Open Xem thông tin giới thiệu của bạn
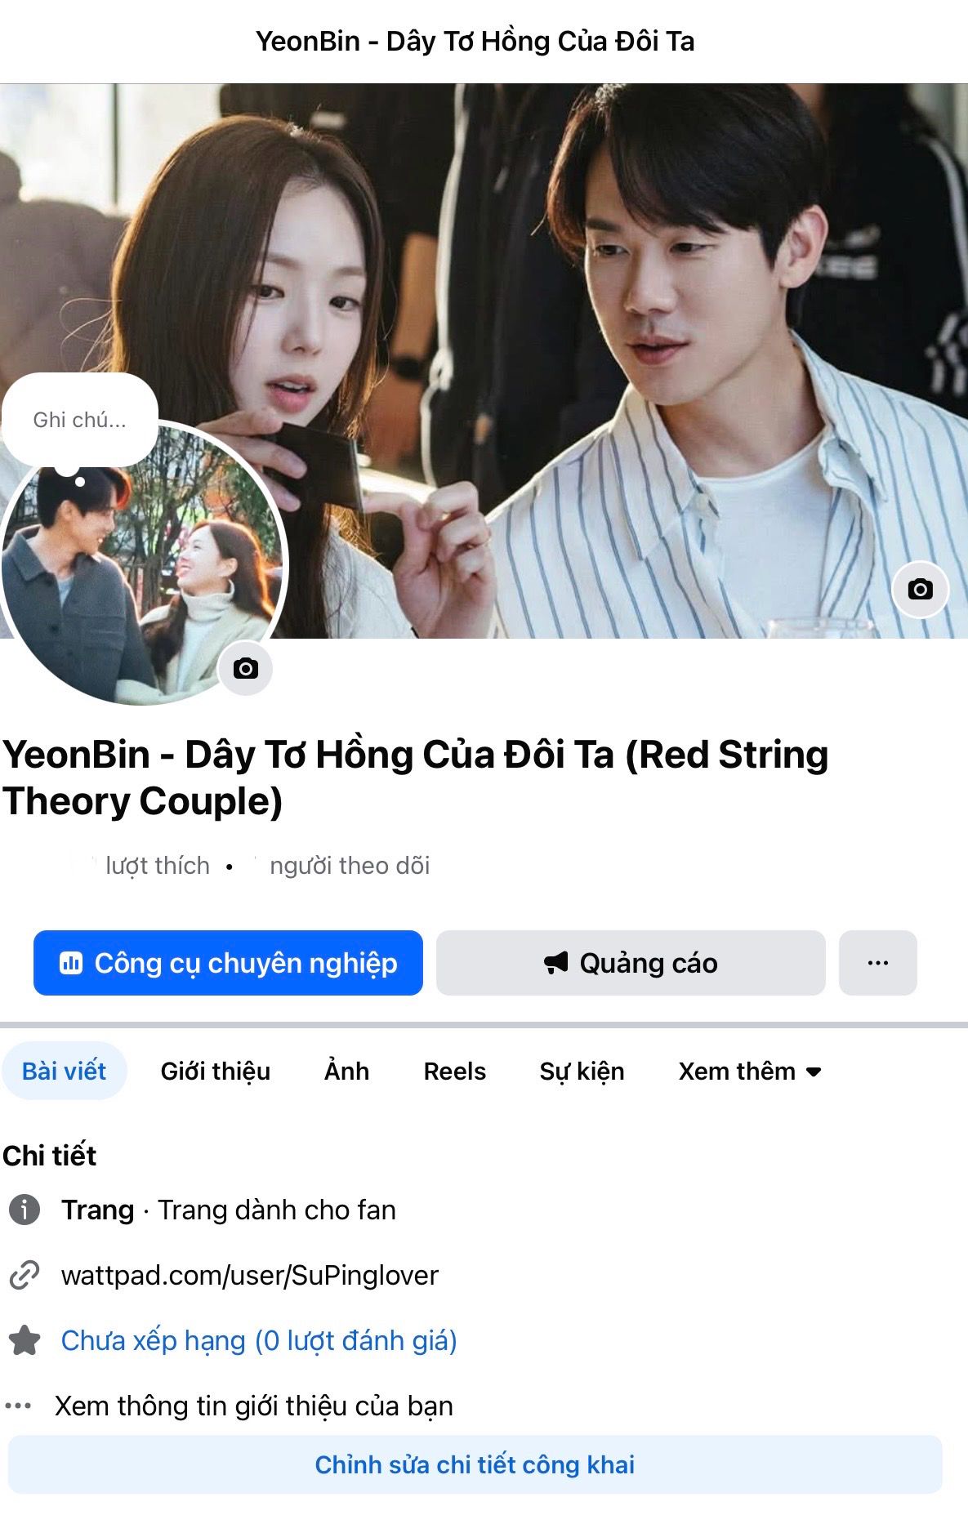This screenshot has height=1524, width=968. [x=254, y=1406]
